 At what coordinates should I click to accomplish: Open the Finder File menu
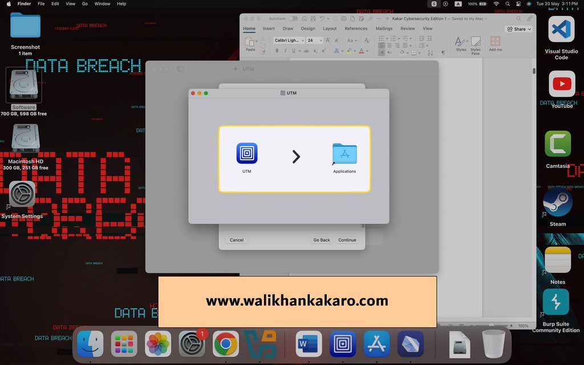point(41,4)
